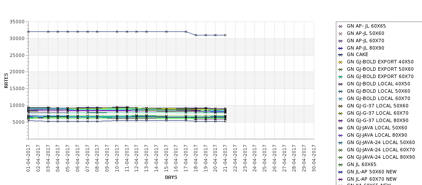The image size is (422, 185).
Task: Click the 13-04-2017 date label
Action: [146, 158]
